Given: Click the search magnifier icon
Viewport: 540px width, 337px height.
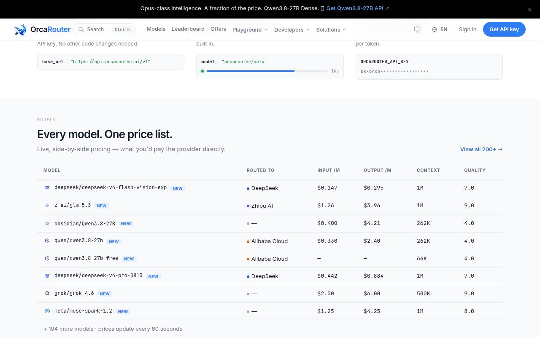Looking at the screenshot, I should point(81,29).
